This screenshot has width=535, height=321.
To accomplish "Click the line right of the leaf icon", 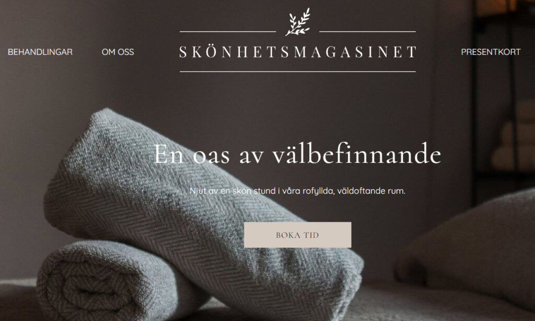I will [x=367, y=31].
